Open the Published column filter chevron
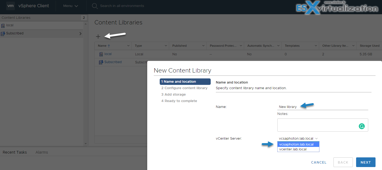Image resolution: width=382 pixels, height=170 pixels. click(x=203, y=46)
